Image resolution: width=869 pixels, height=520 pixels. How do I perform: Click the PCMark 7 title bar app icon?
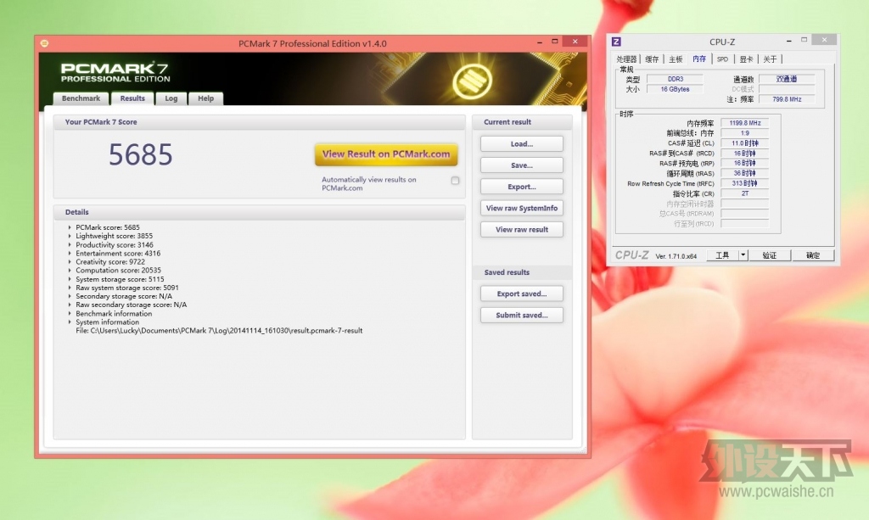44,43
